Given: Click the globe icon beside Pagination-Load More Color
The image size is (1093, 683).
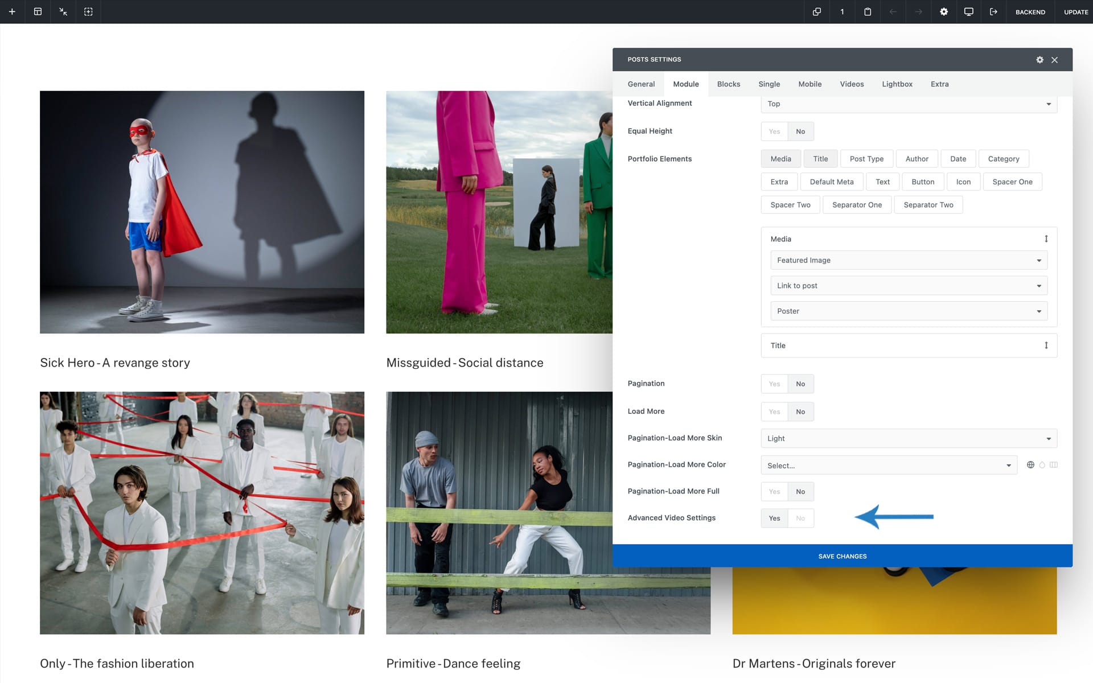Looking at the screenshot, I should [1030, 465].
